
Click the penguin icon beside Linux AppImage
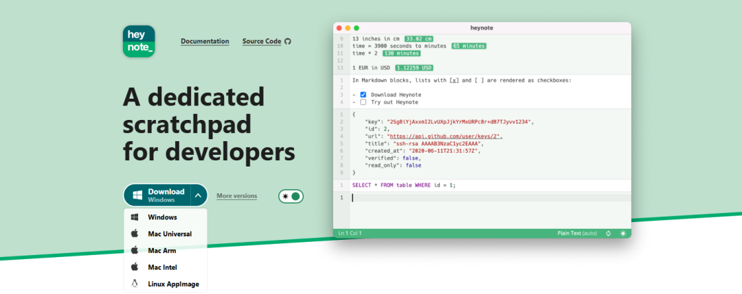point(135,284)
